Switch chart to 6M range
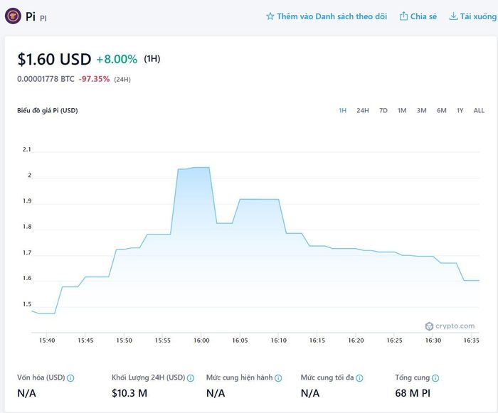 click(442, 110)
